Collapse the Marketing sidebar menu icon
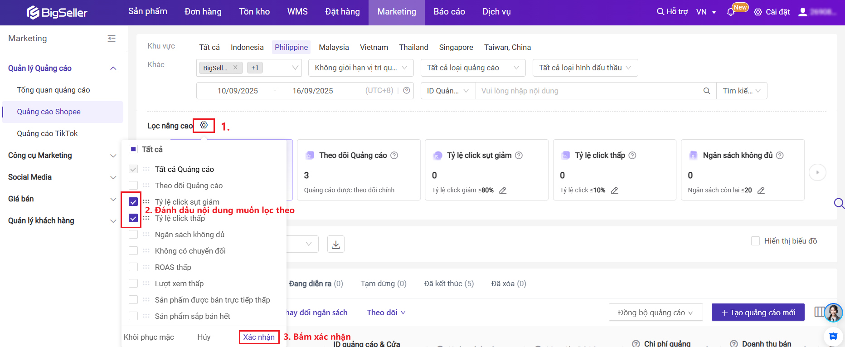Screen dimensions: 845x347 (112, 39)
